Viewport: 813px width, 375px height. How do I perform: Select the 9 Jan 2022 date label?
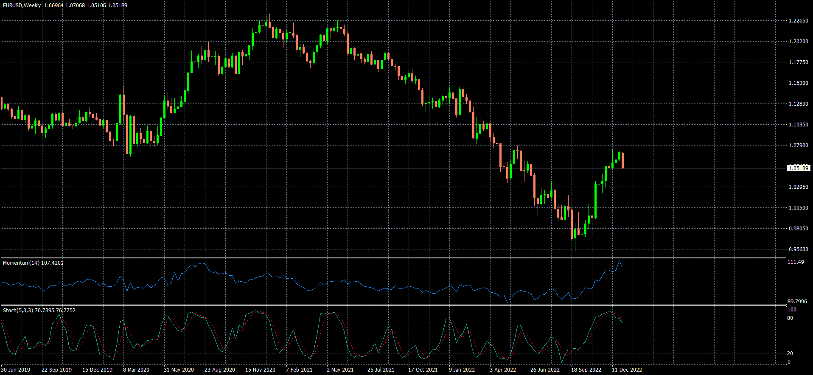(462, 370)
